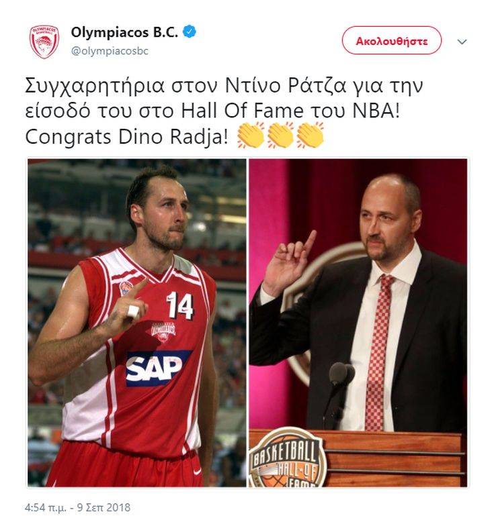
Task: Open the Olympiacos B.C. display name
Action: [124, 32]
